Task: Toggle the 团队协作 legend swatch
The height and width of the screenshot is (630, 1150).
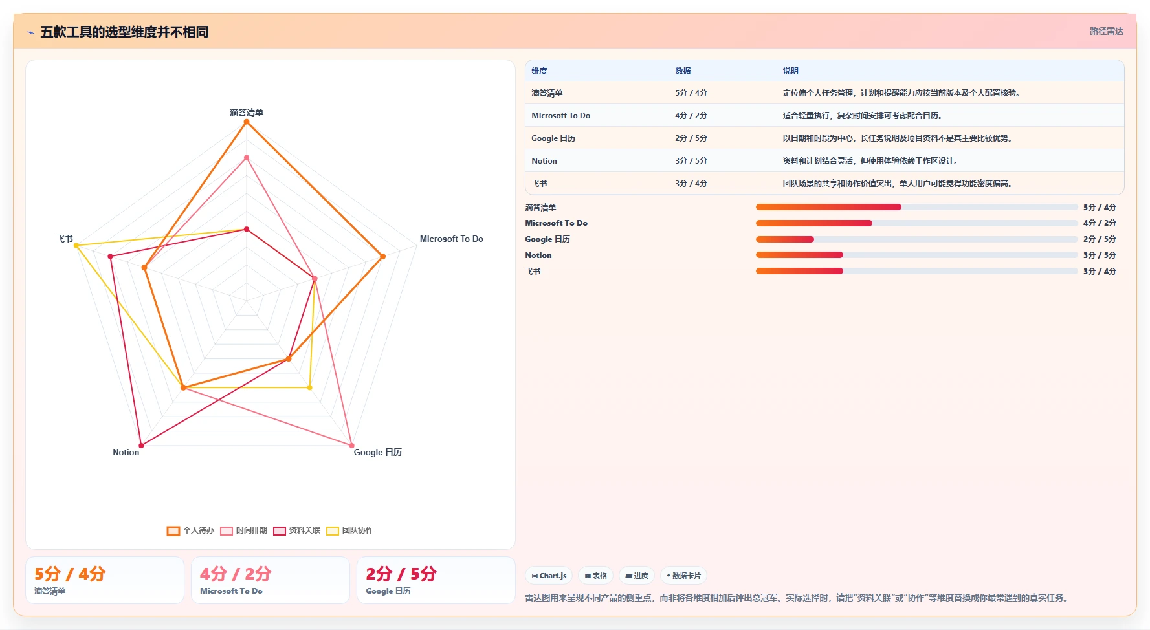Action: pos(333,530)
